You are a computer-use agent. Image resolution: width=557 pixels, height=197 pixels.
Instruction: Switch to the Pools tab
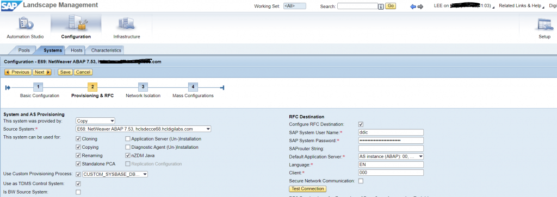[24, 50]
